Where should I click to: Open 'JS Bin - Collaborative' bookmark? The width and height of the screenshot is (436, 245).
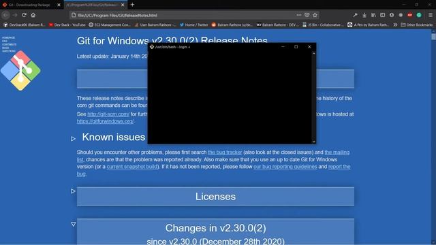pyautogui.click(x=323, y=24)
